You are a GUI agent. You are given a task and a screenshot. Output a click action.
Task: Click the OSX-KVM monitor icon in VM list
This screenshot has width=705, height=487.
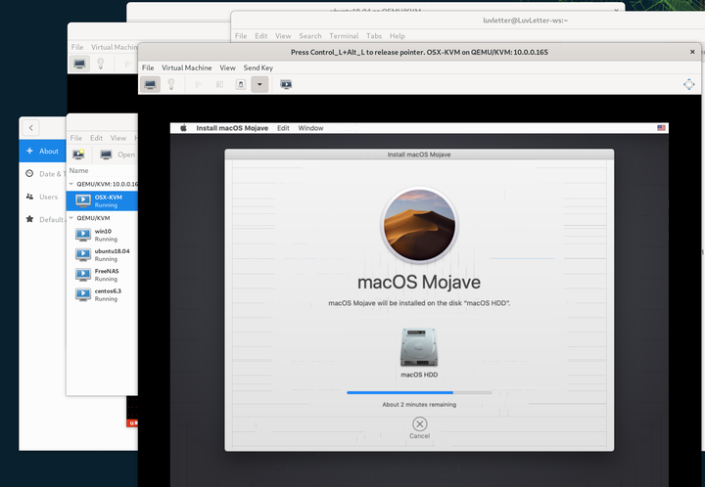[x=83, y=200]
